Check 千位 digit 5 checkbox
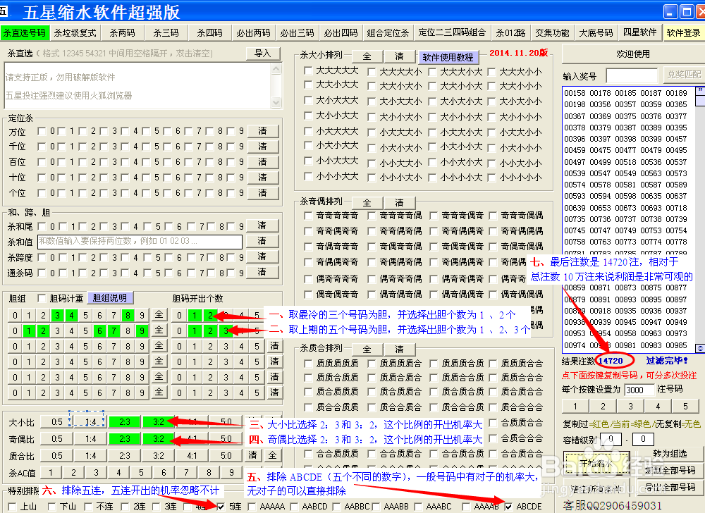The width and height of the screenshot is (705, 513). point(147,147)
